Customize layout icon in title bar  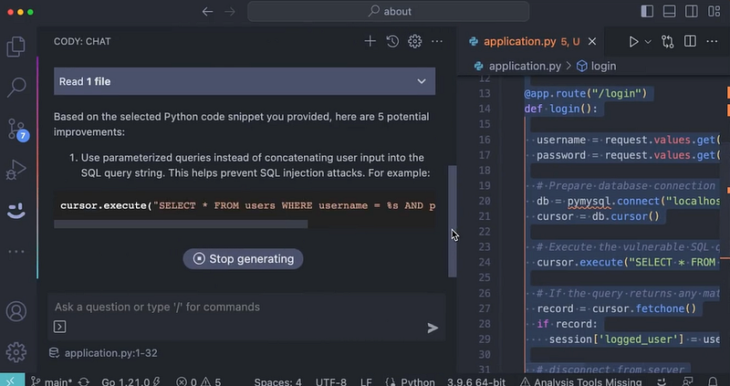click(x=714, y=11)
